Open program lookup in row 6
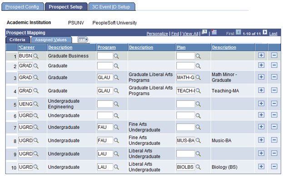 click(x=116, y=115)
